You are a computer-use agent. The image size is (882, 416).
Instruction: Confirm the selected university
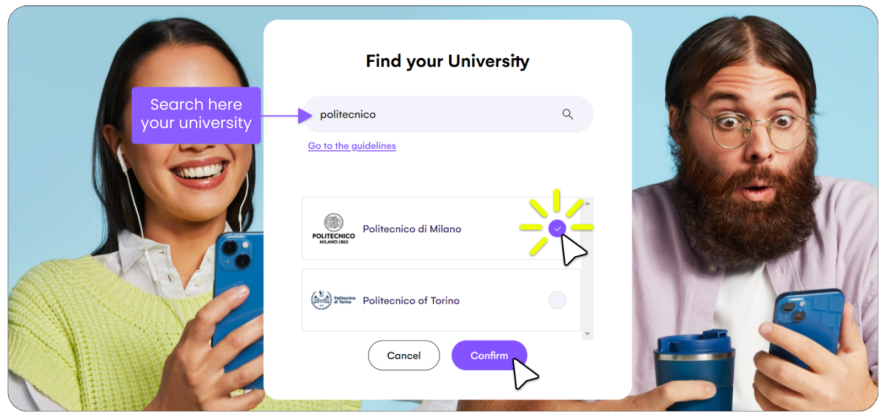click(489, 355)
